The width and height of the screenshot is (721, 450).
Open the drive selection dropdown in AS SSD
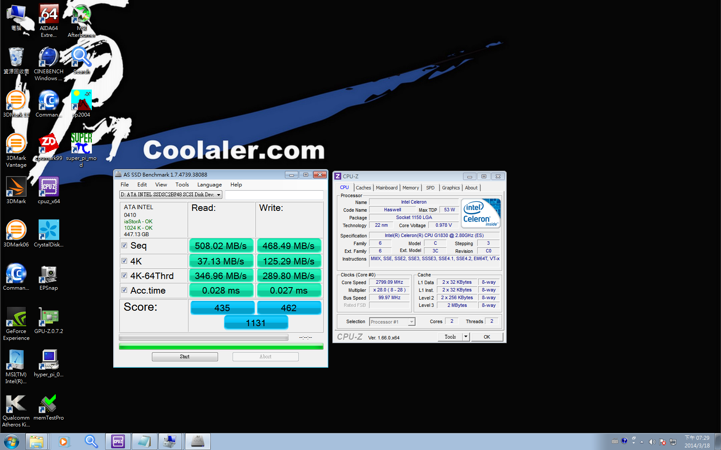coord(171,195)
